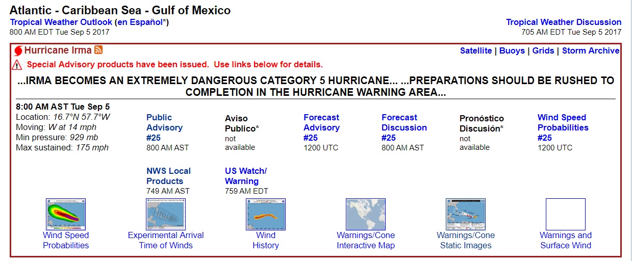The width and height of the screenshot is (632, 261).
Task: Open Forecast Discussion #25
Action: point(404,127)
